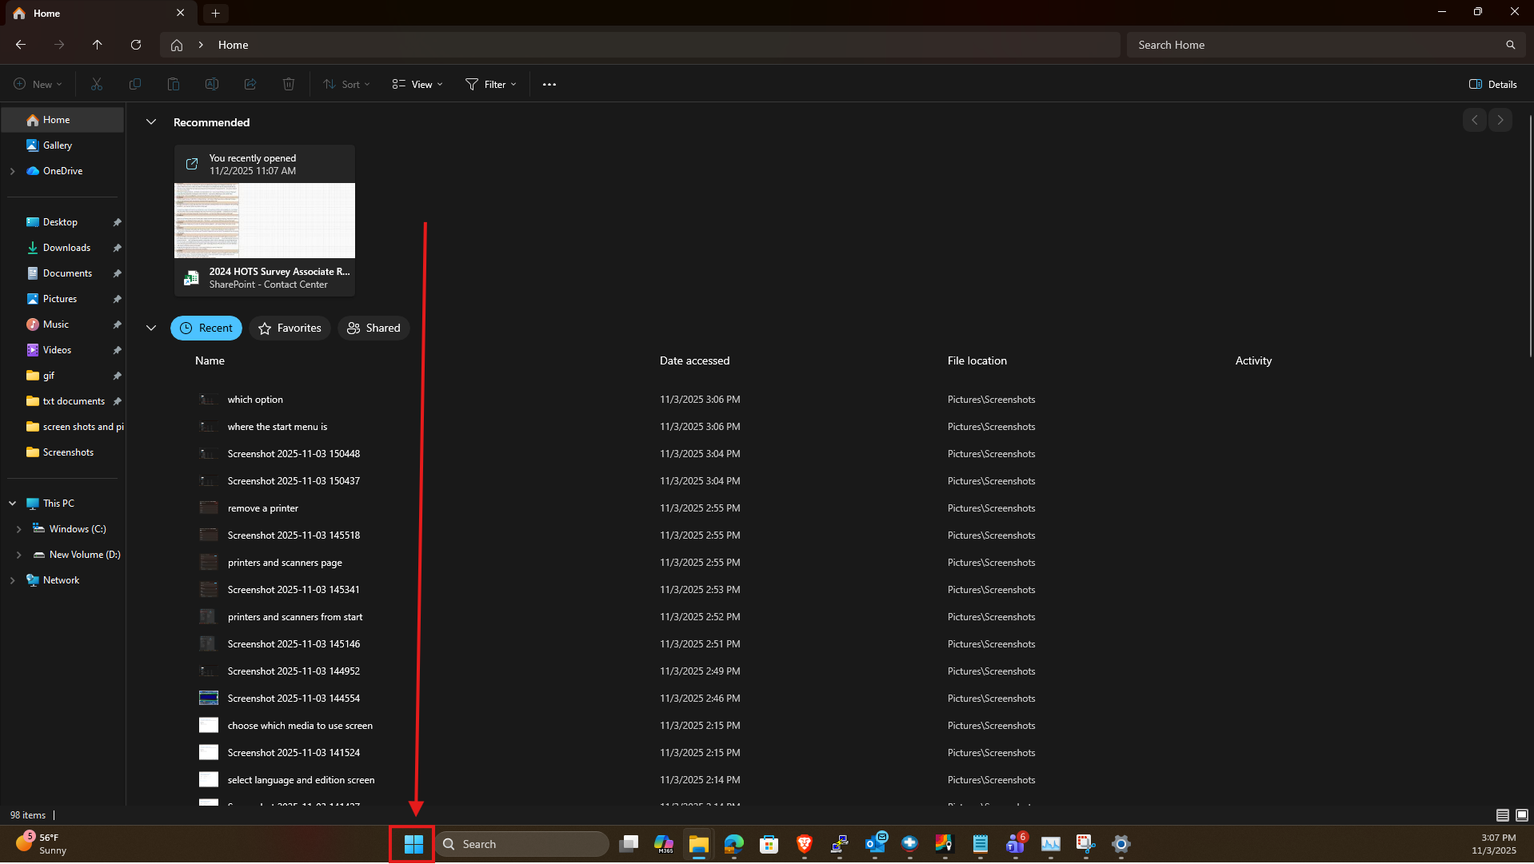Open Microsoft Teams from the taskbar
1534x864 pixels.
click(1016, 844)
